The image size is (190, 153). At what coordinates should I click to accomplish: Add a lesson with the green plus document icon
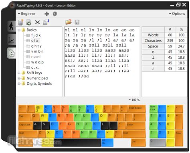pos(28,22)
